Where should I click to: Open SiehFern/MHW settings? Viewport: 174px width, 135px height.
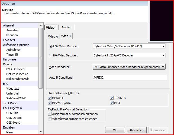click(x=20, y=98)
